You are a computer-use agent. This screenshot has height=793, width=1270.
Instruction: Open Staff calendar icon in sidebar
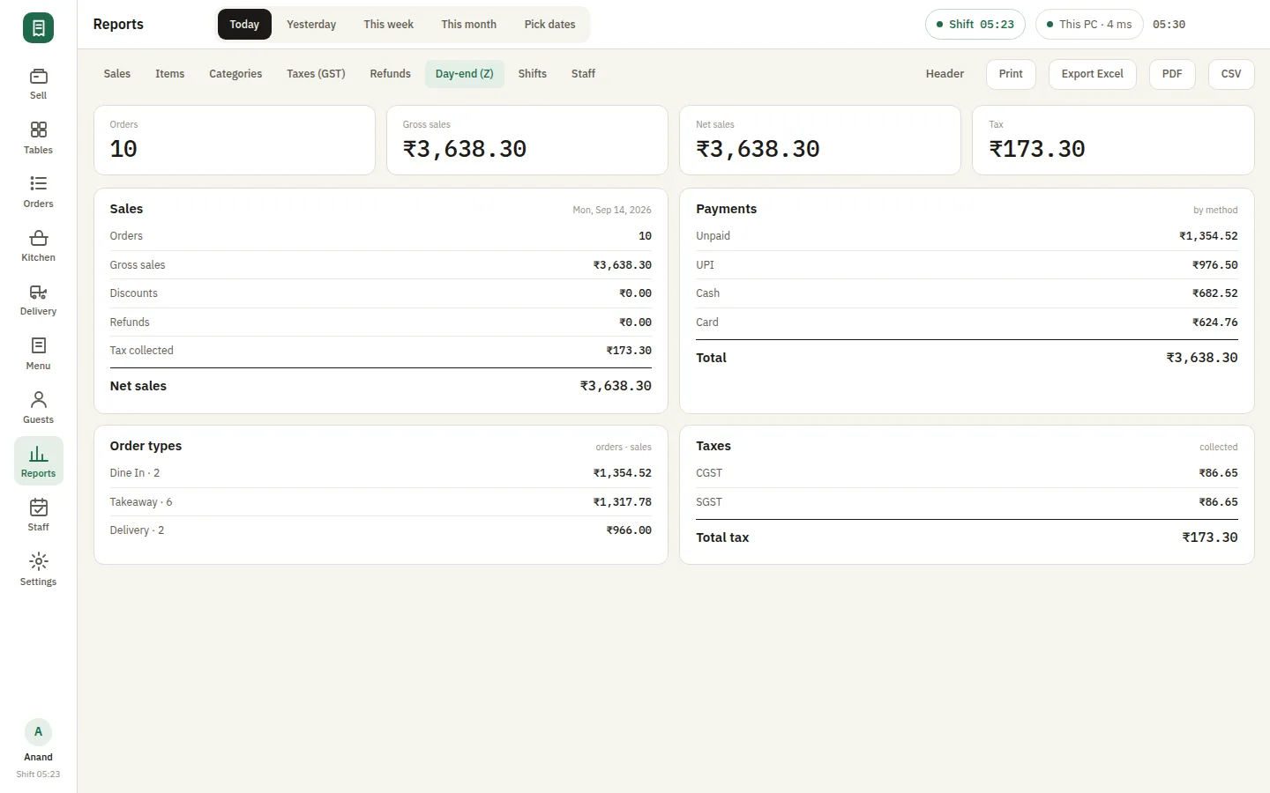tap(38, 508)
